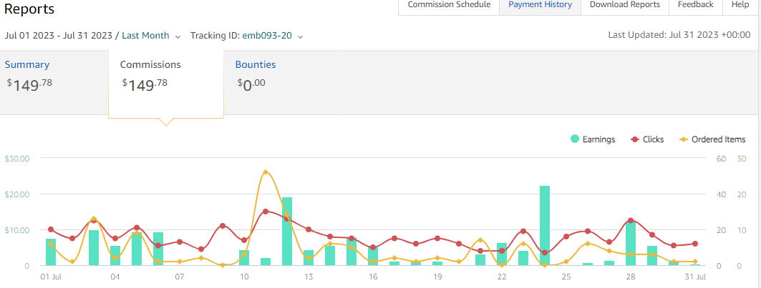Toggle the Earnings legend item
Screen dimensions: 761x288
[x=598, y=139]
